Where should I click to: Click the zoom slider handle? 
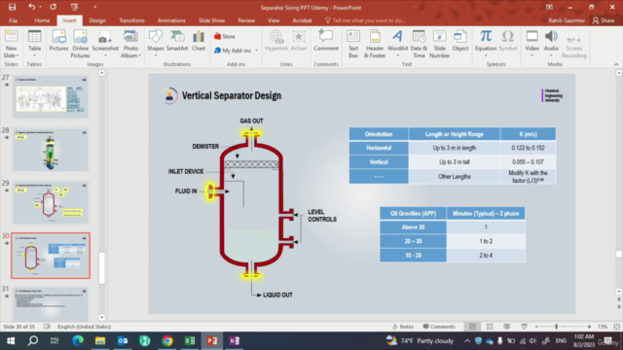point(556,327)
